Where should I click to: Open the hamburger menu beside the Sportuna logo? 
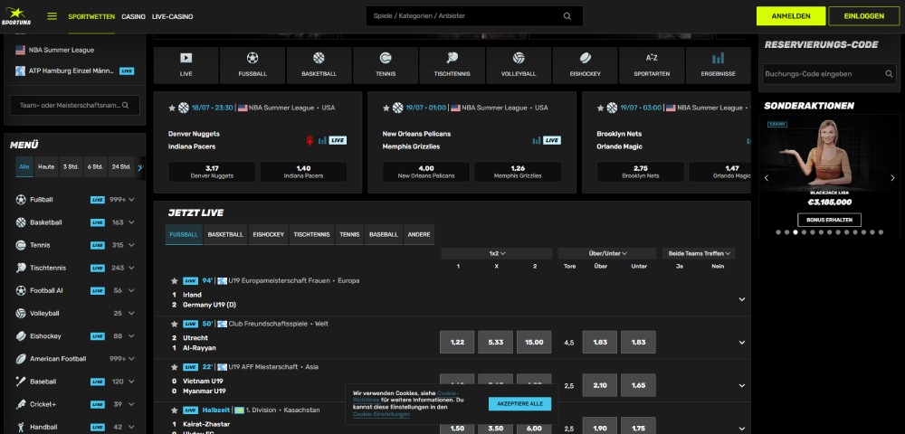(52, 16)
